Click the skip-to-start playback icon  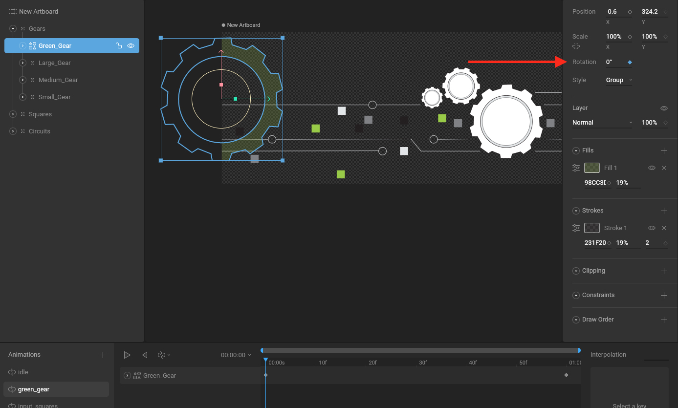click(x=144, y=355)
